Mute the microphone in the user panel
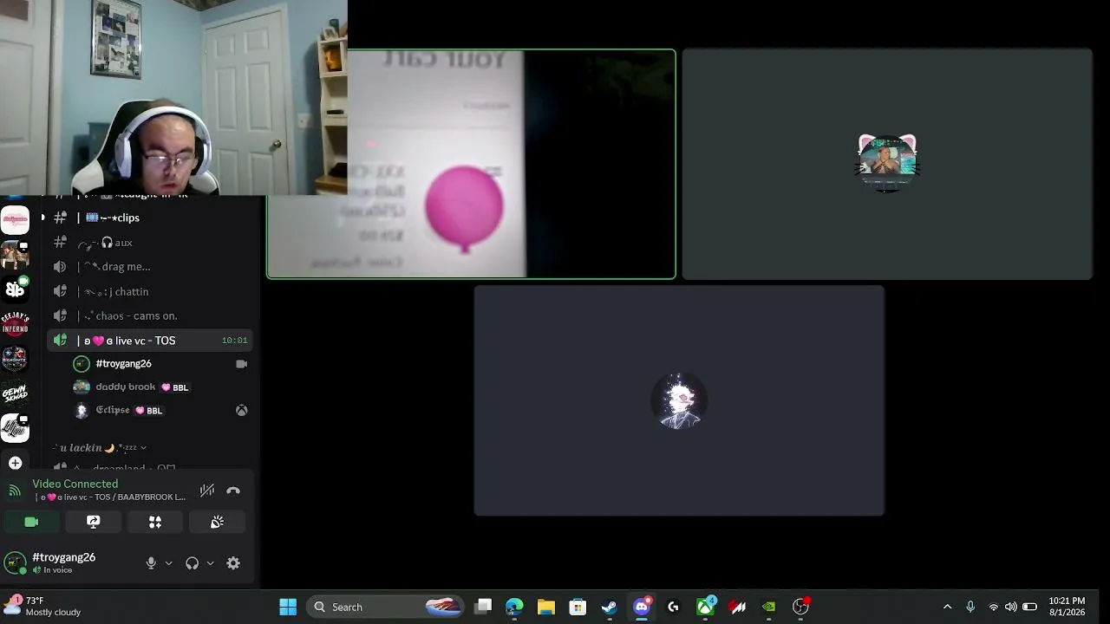 pyautogui.click(x=151, y=563)
